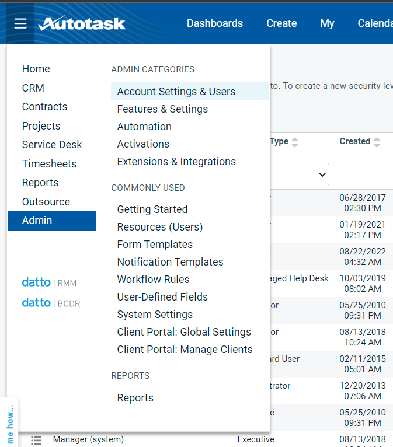Open Notification Templates
Viewport: 393px width, 447px height.
click(171, 261)
